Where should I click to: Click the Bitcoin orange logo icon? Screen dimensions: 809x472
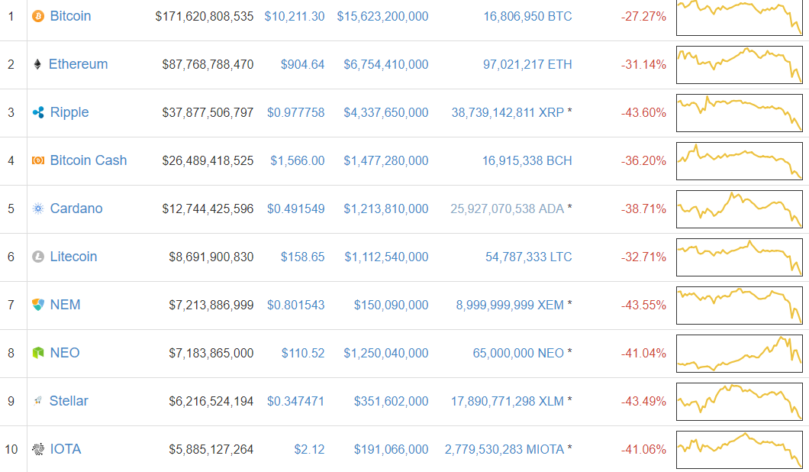pos(38,16)
